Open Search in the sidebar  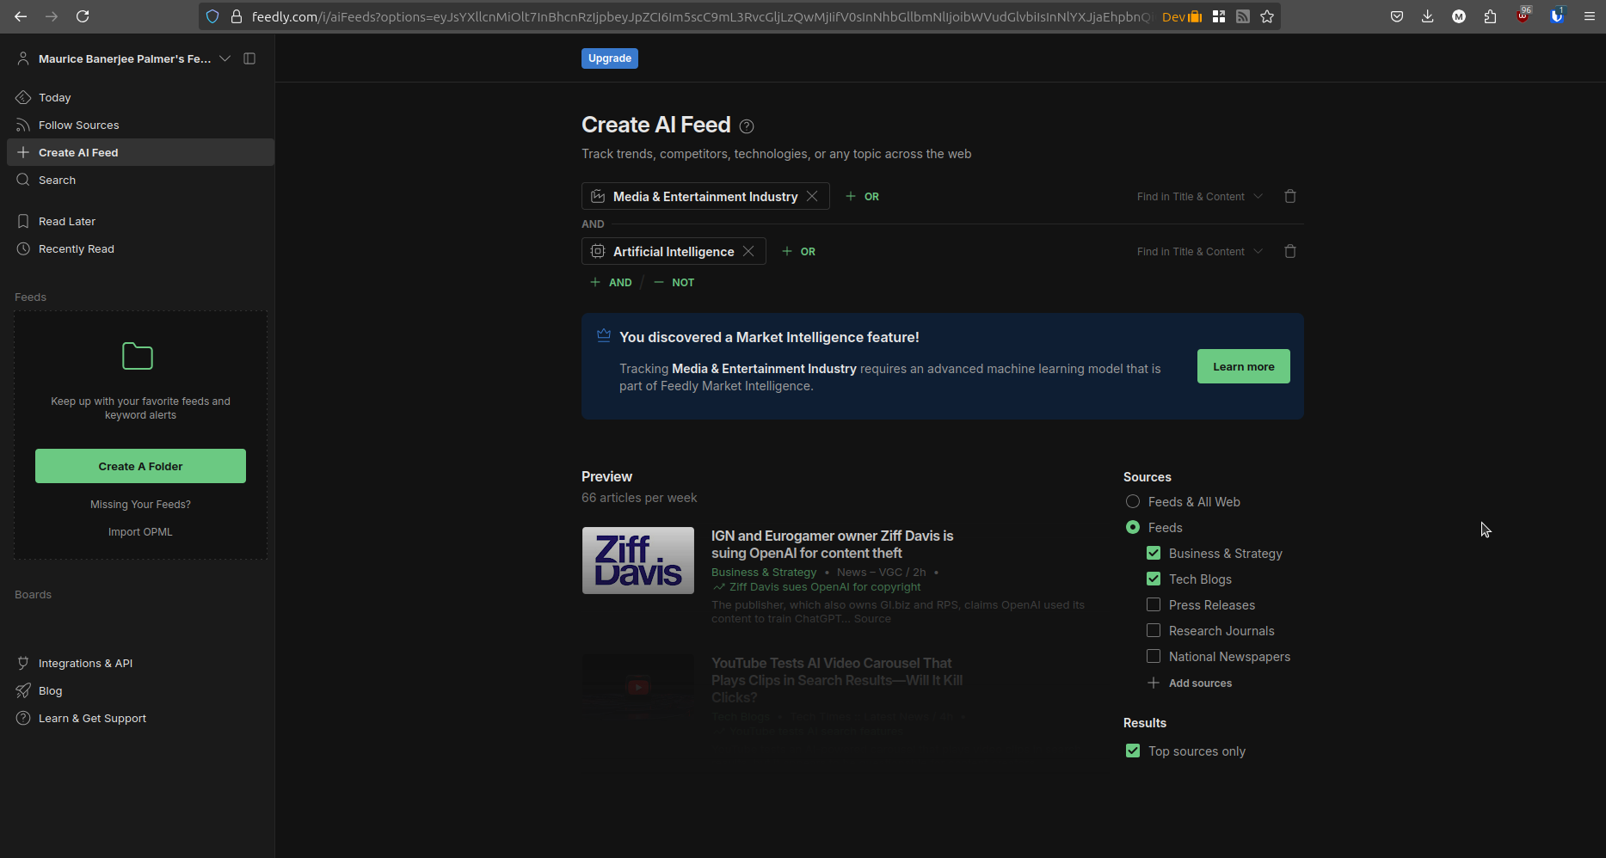click(x=140, y=180)
